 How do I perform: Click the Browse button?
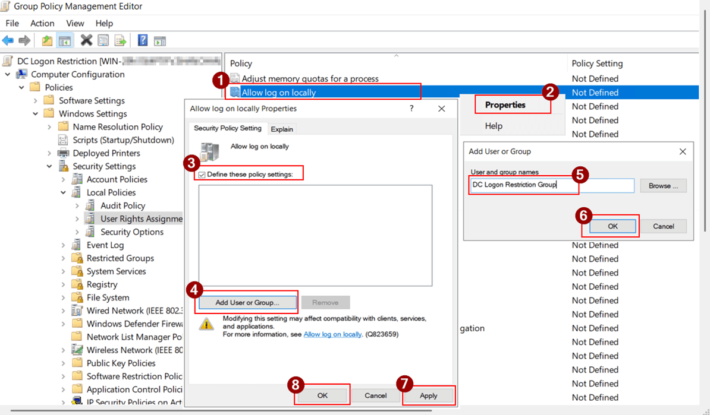(663, 186)
